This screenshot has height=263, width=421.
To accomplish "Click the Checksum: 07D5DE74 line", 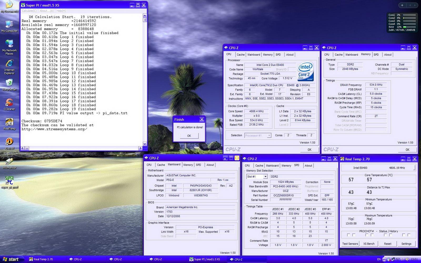I will 42,121.
